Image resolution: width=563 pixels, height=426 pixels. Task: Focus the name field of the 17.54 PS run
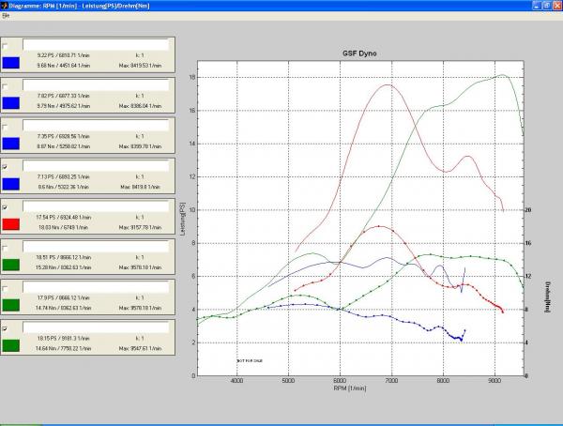coord(94,205)
